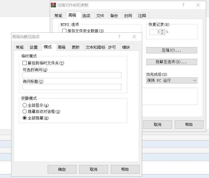This screenshot has width=209, height=178.
Task: Select 隐藏启动对话框 radio button
Action: click(x=25, y=111)
